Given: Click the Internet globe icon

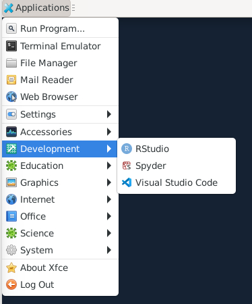Looking at the screenshot, I should tap(11, 199).
